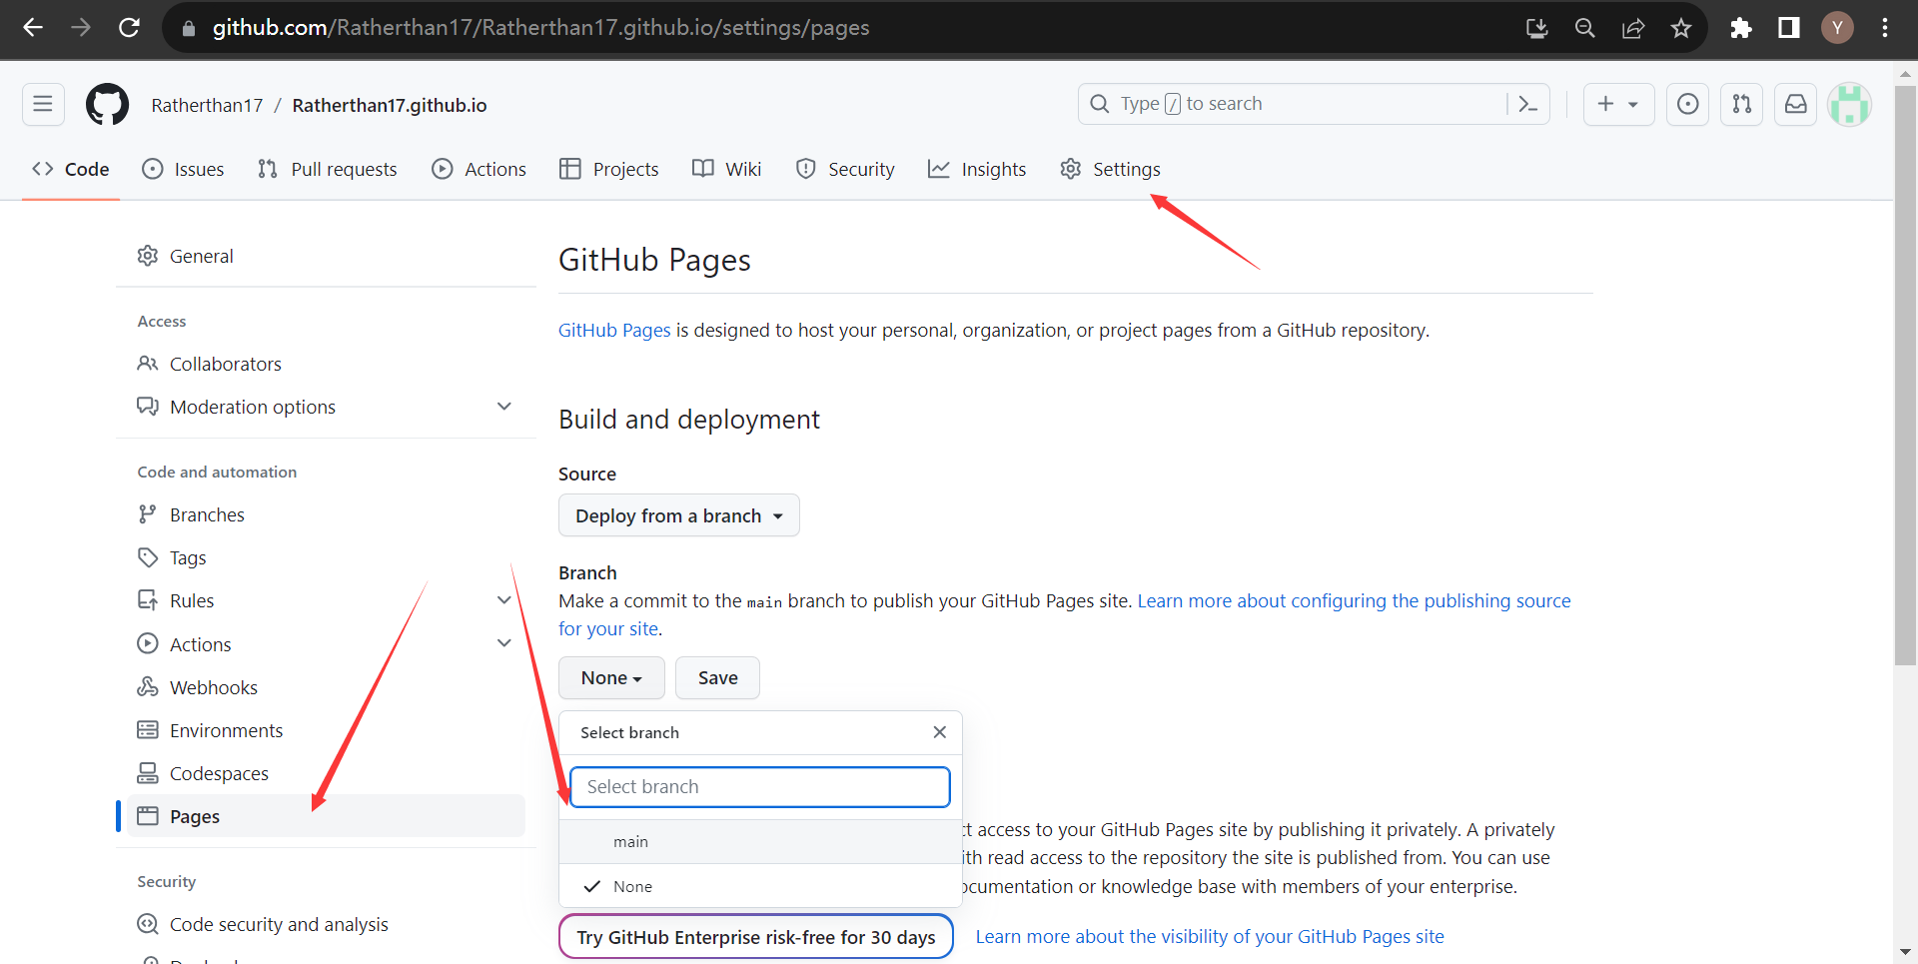Open the Issues icon in the header
This screenshot has width=1918, height=964.
(x=1688, y=104)
